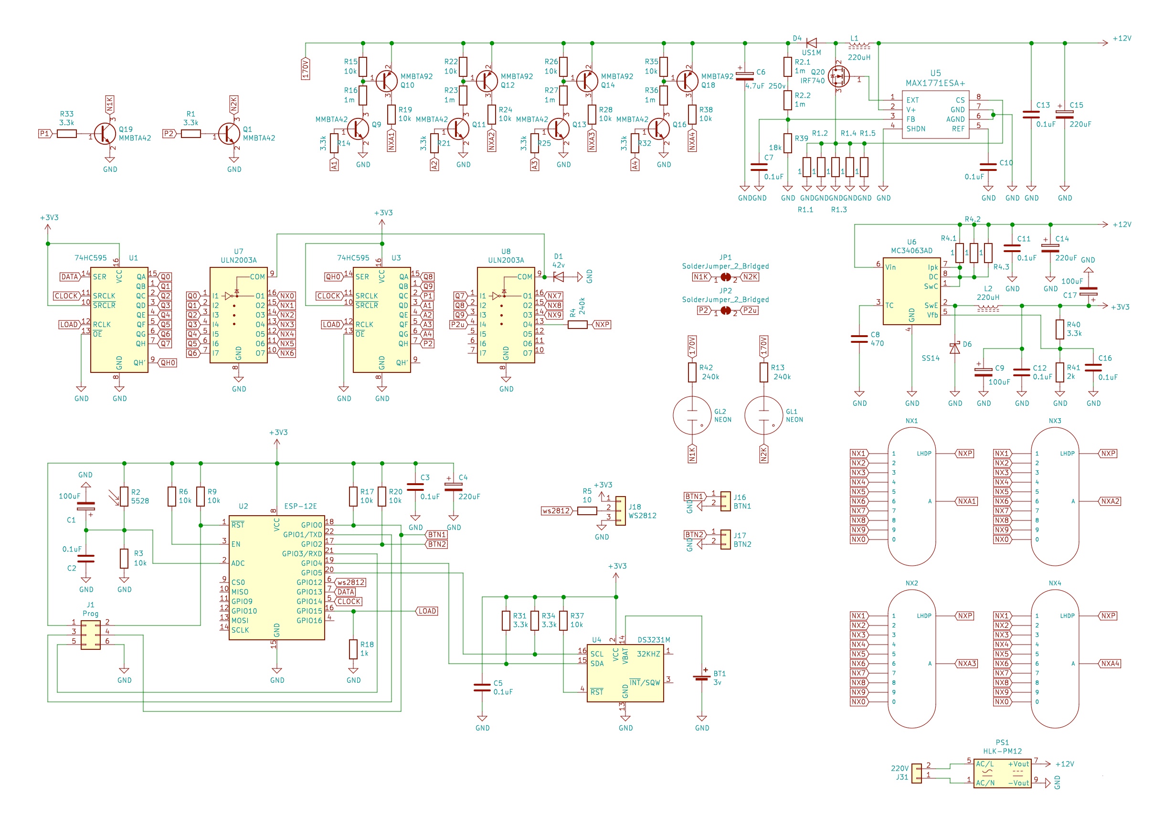The height and width of the screenshot is (837, 1164).
Task: Click the P2u label on JP2
Action: point(749,310)
